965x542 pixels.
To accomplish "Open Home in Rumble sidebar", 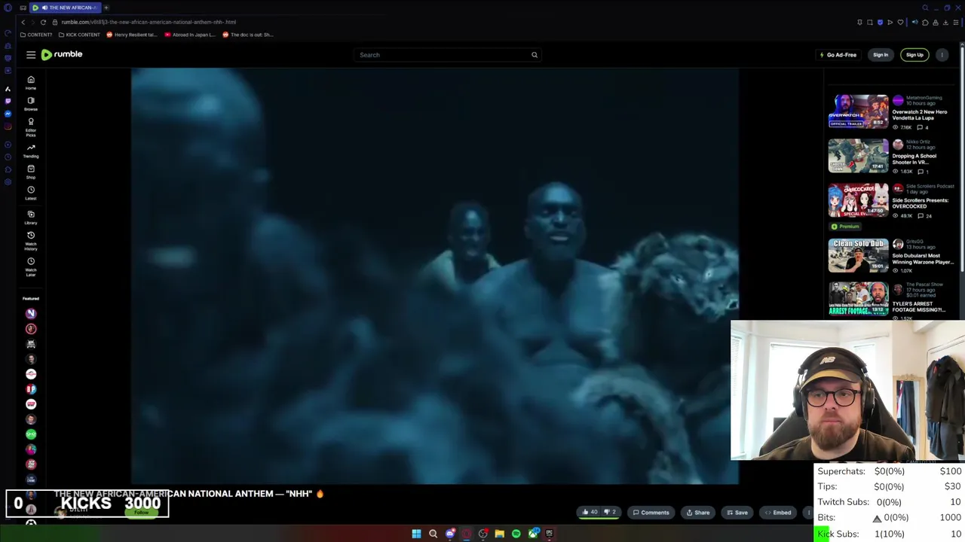I will pos(31,83).
